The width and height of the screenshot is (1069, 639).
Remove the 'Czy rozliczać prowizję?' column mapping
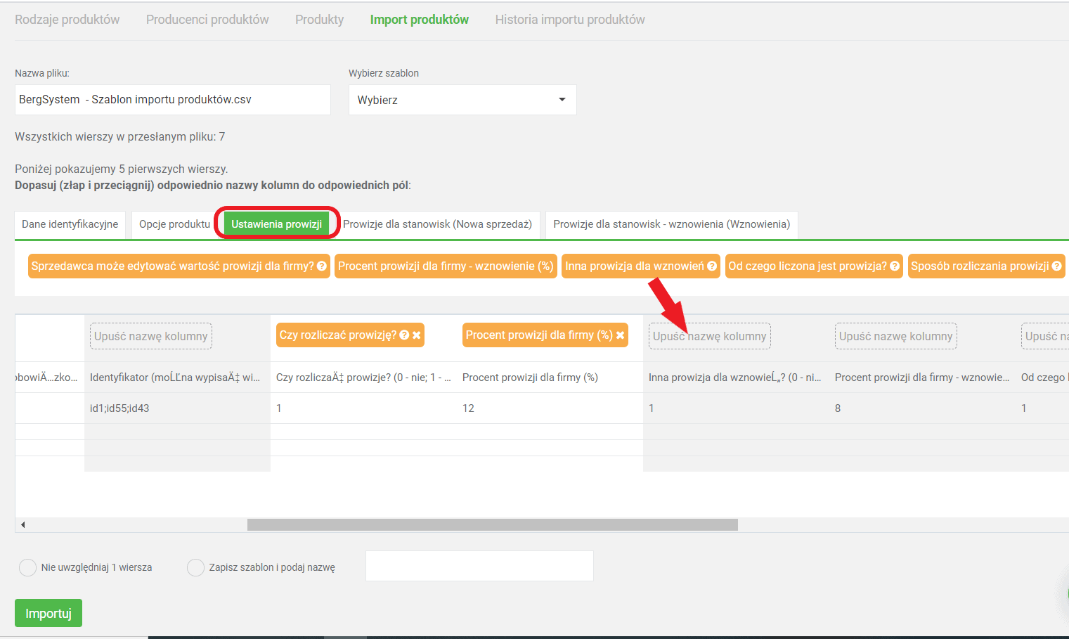click(417, 335)
